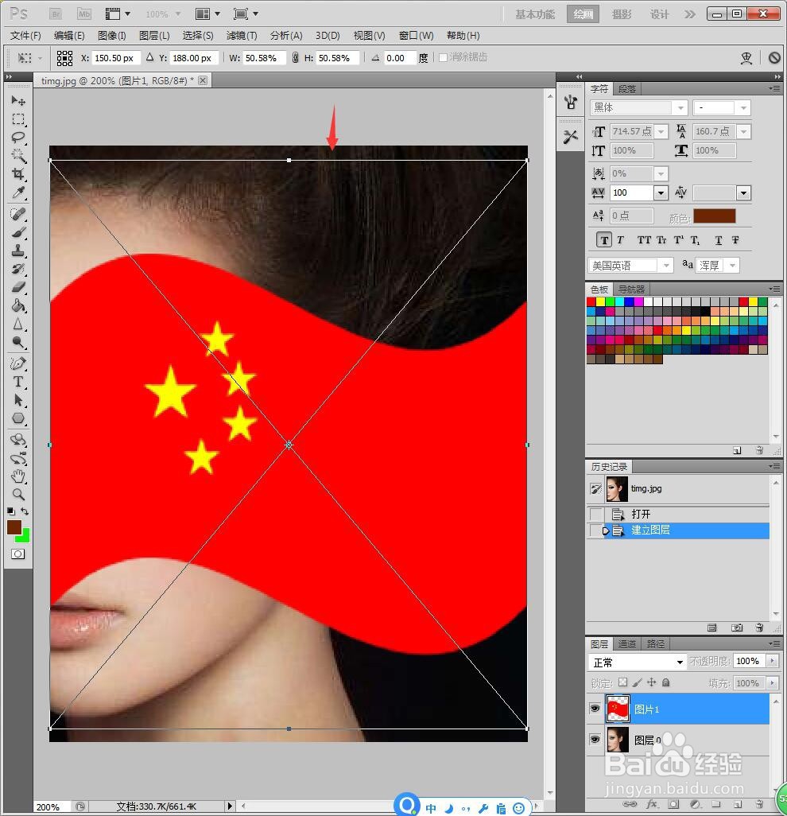The image size is (787, 816).
Task: Switch to the 基本功能 workspace
Action: [535, 14]
